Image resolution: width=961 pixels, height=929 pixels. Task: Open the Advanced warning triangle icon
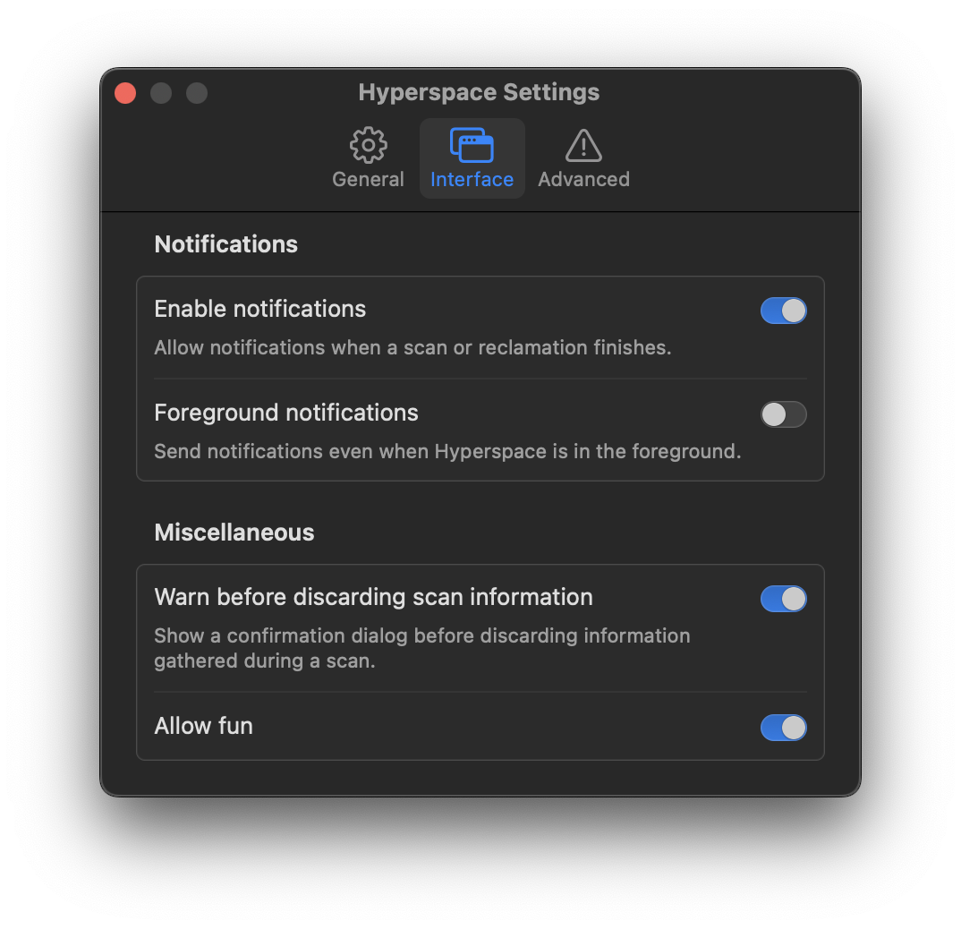(x=583, y=145)
